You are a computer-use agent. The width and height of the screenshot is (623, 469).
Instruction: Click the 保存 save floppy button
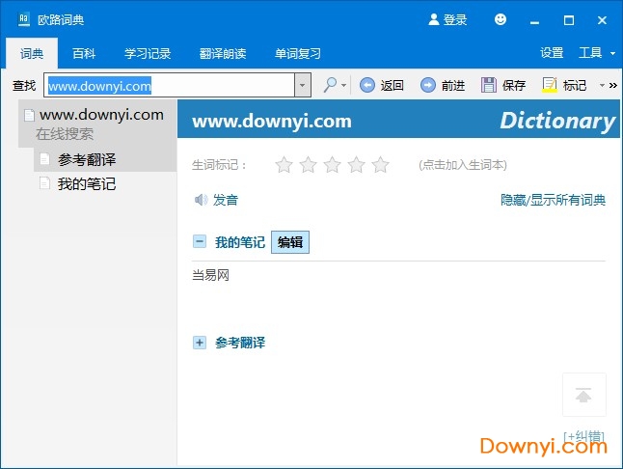coord(503,85)
